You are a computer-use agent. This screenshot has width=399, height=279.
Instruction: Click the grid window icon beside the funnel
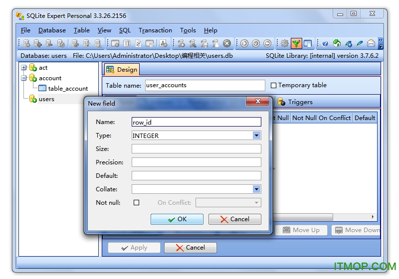coord(308,43)
